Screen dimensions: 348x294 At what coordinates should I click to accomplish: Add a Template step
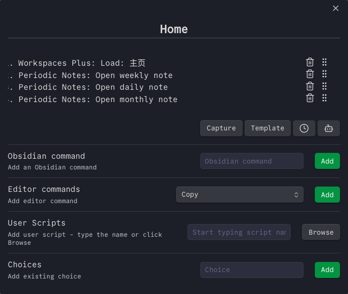(x=268, y=128)
